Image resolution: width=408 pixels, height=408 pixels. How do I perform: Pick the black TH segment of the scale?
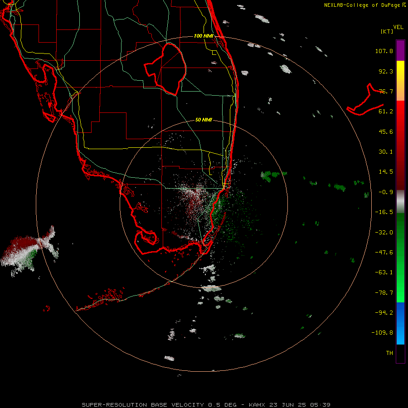[x=400, y=354]
